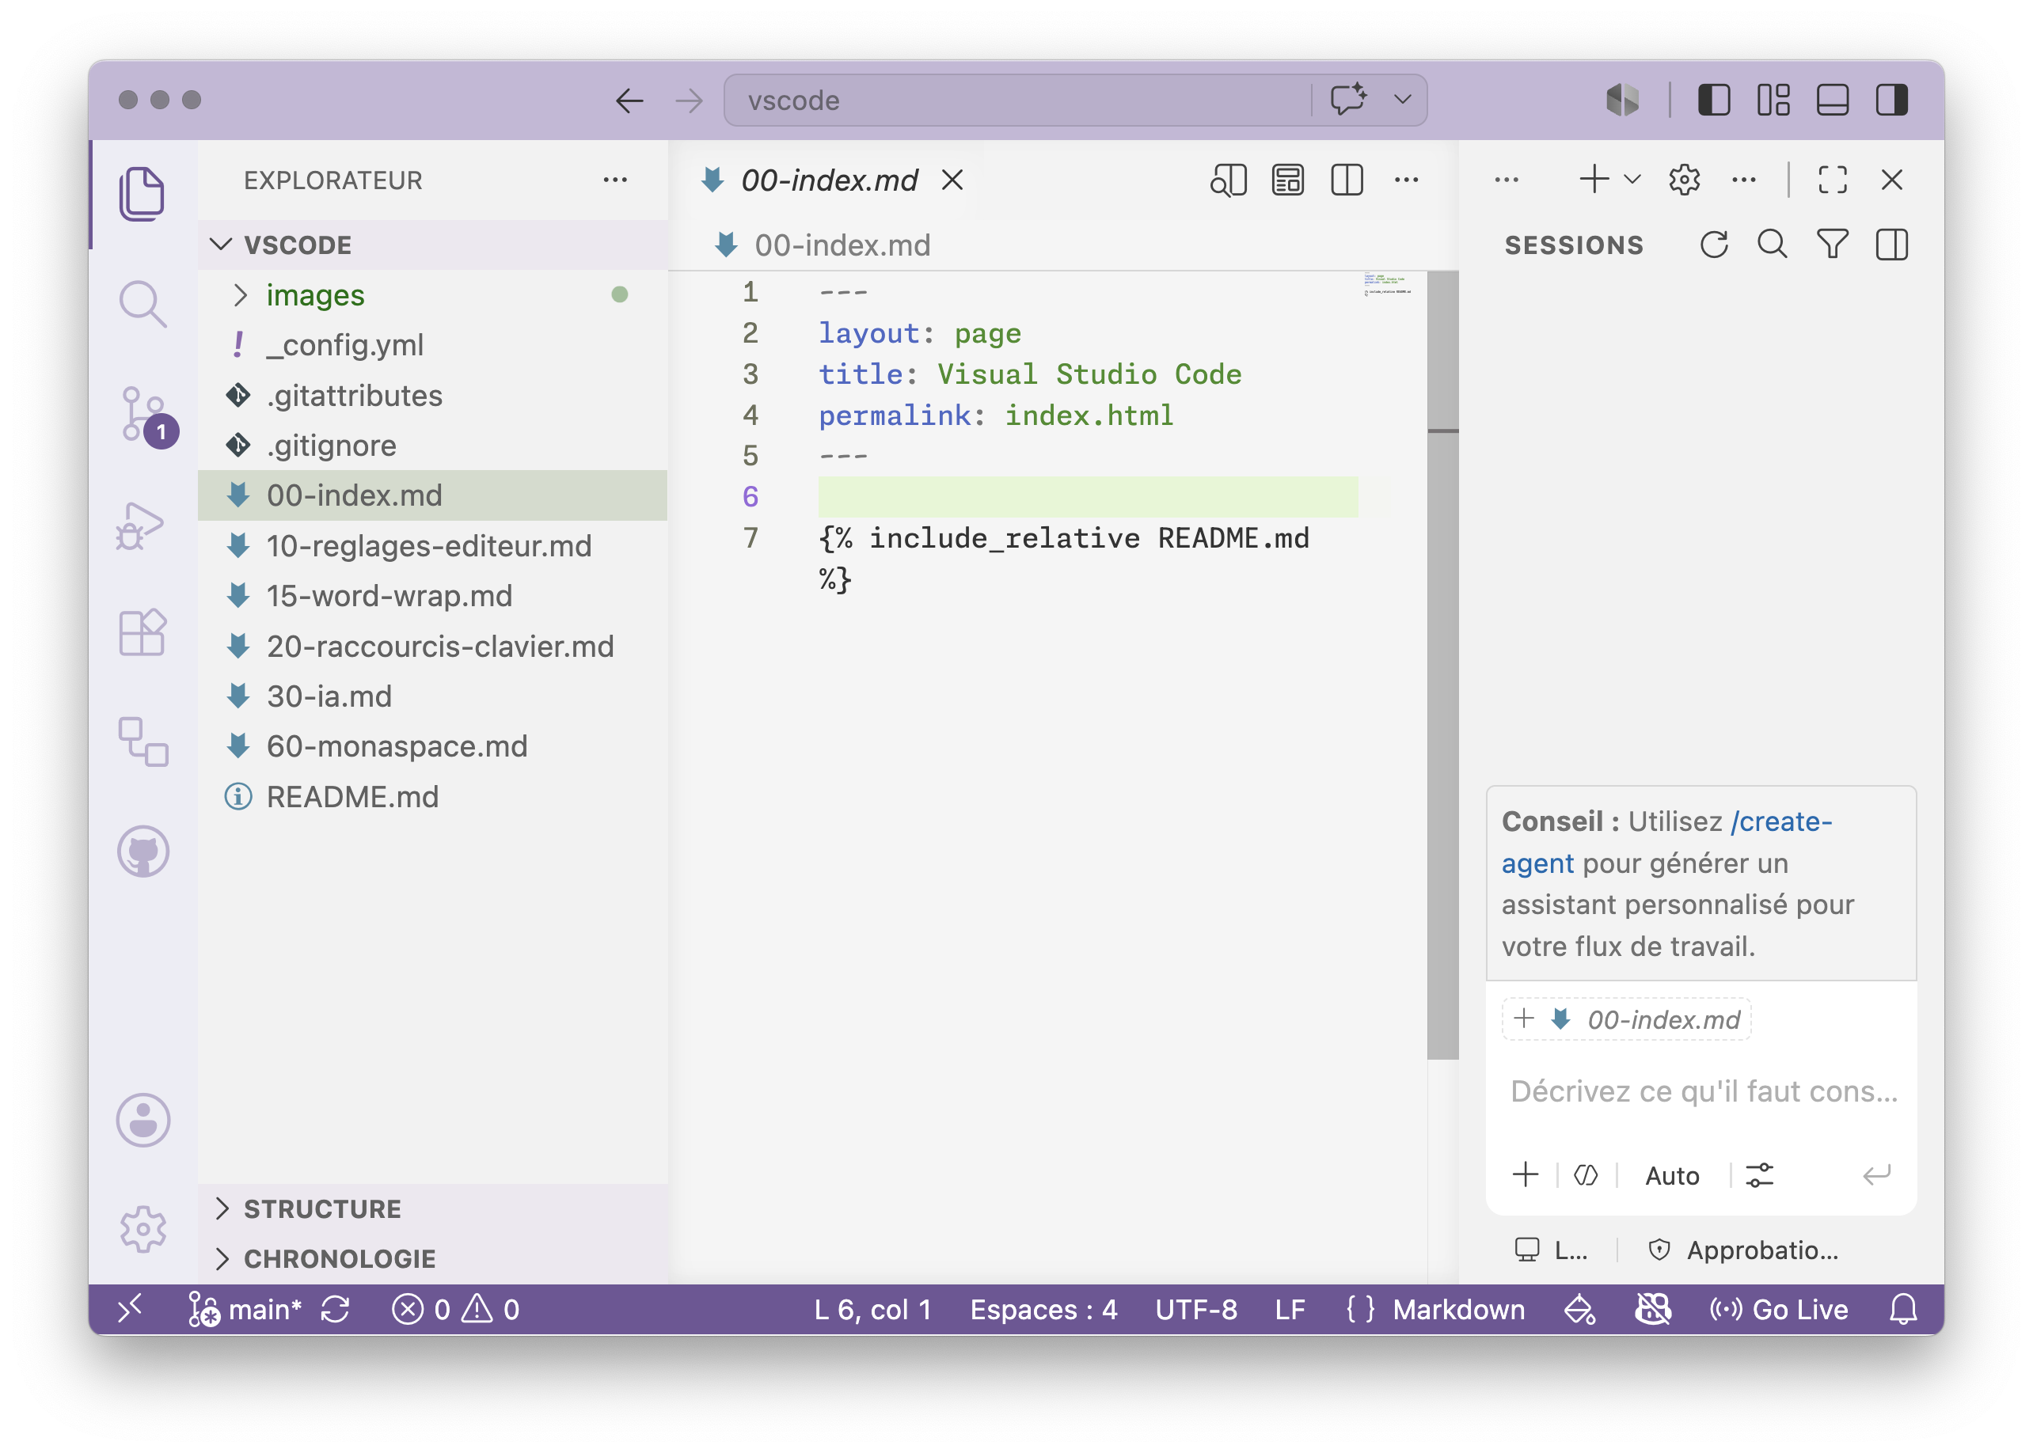The image size is (2033, 1453).
Task: Click the editor vertical scrollbar
Action: [x=1442, y=665]
